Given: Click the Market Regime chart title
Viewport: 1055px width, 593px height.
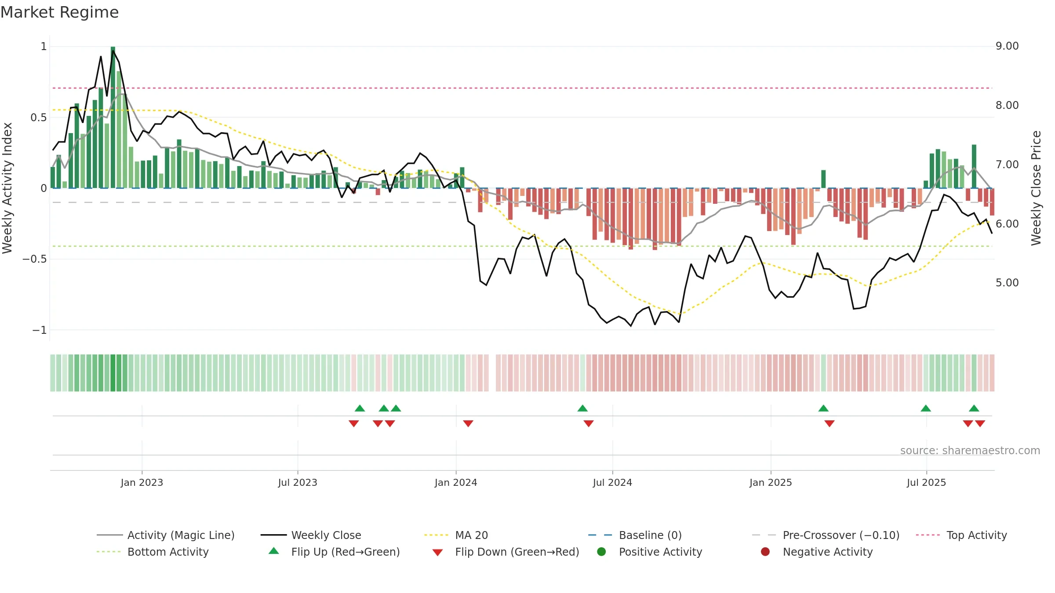Looking at the screenshot, I should pos(59,12).
